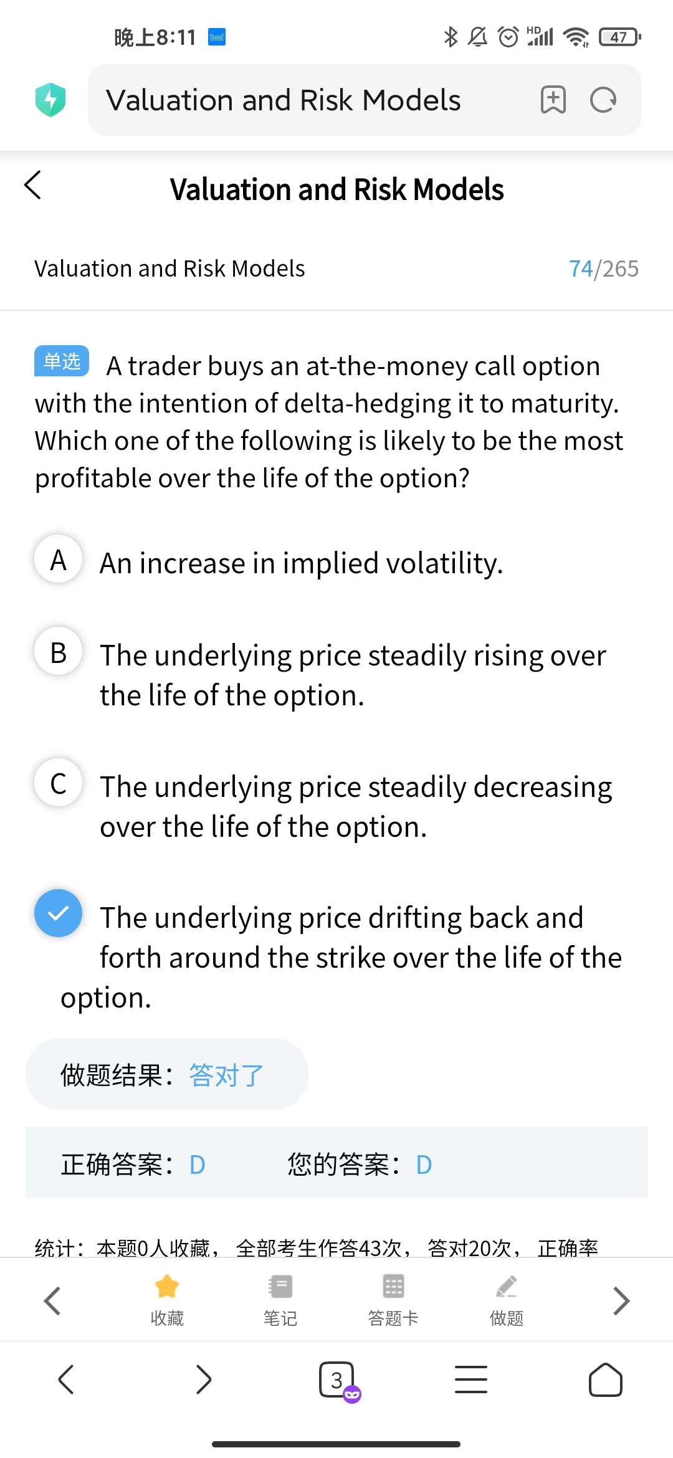Screen dimensions: 673x1458
Task: Tap the star 收藏 favorite icon
Action: 167,1287
